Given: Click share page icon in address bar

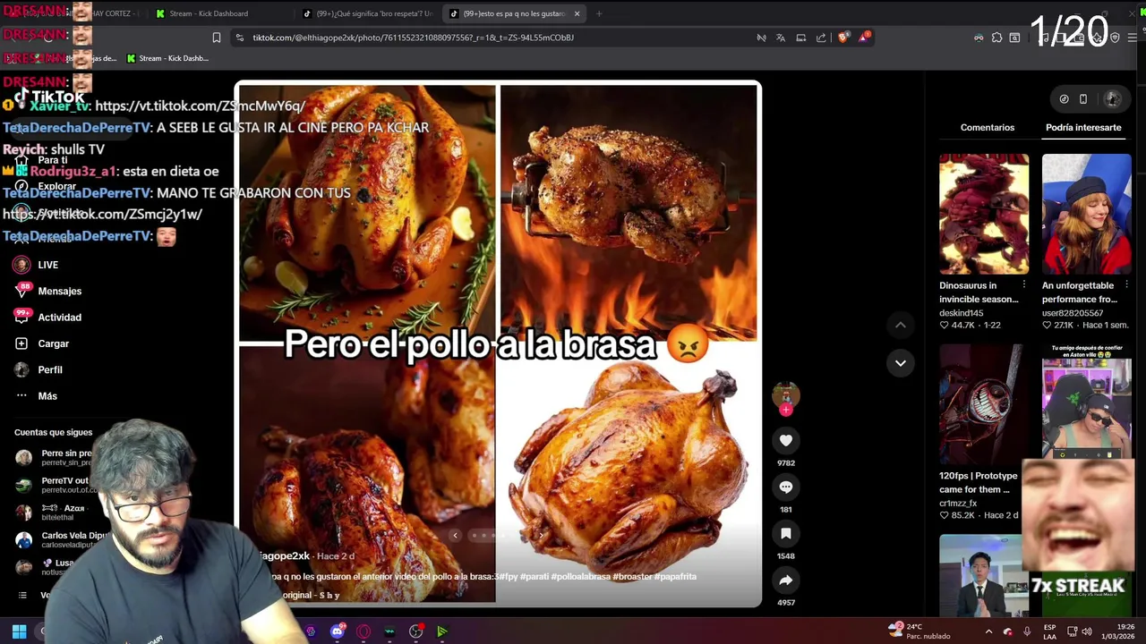Looking at the screenshot, I should 821,38.
